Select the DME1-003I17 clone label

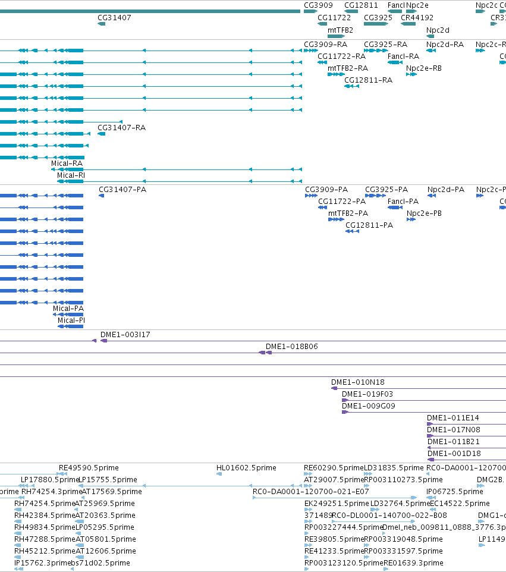tap(125, 335)
